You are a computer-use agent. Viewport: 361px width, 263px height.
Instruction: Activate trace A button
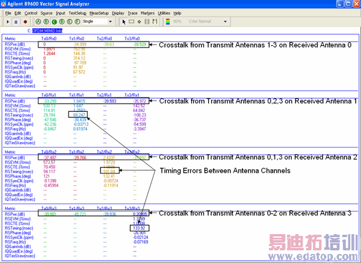pyautogui.click(x=39, y=22)
